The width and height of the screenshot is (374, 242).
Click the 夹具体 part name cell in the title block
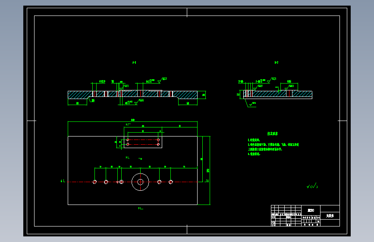pos(330,216)
